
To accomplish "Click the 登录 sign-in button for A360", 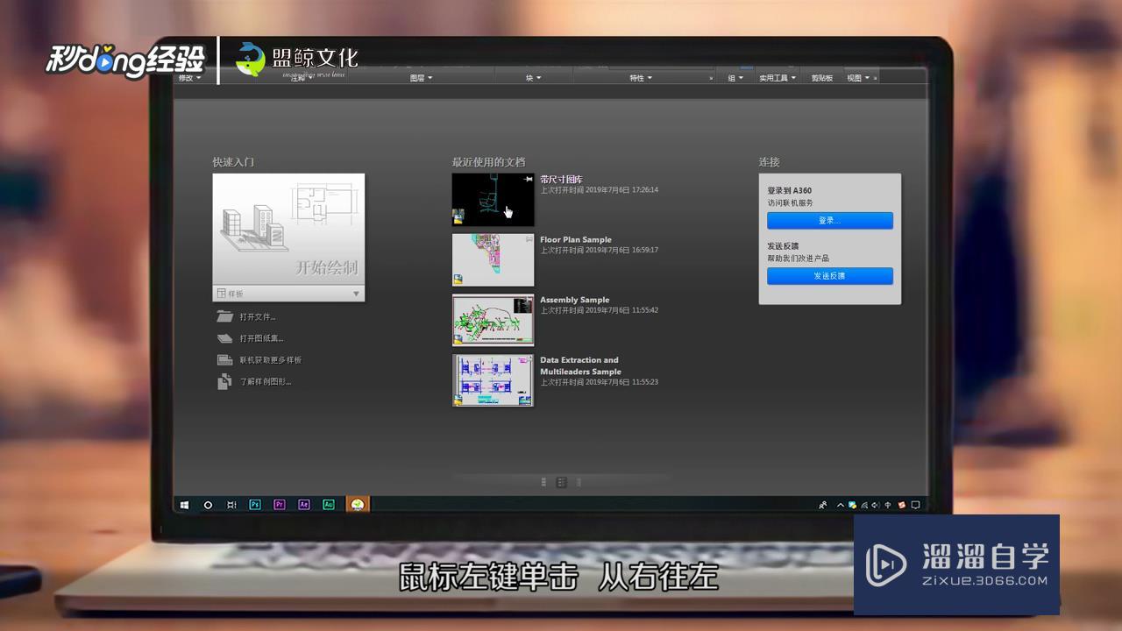I will tap(829, 220).
